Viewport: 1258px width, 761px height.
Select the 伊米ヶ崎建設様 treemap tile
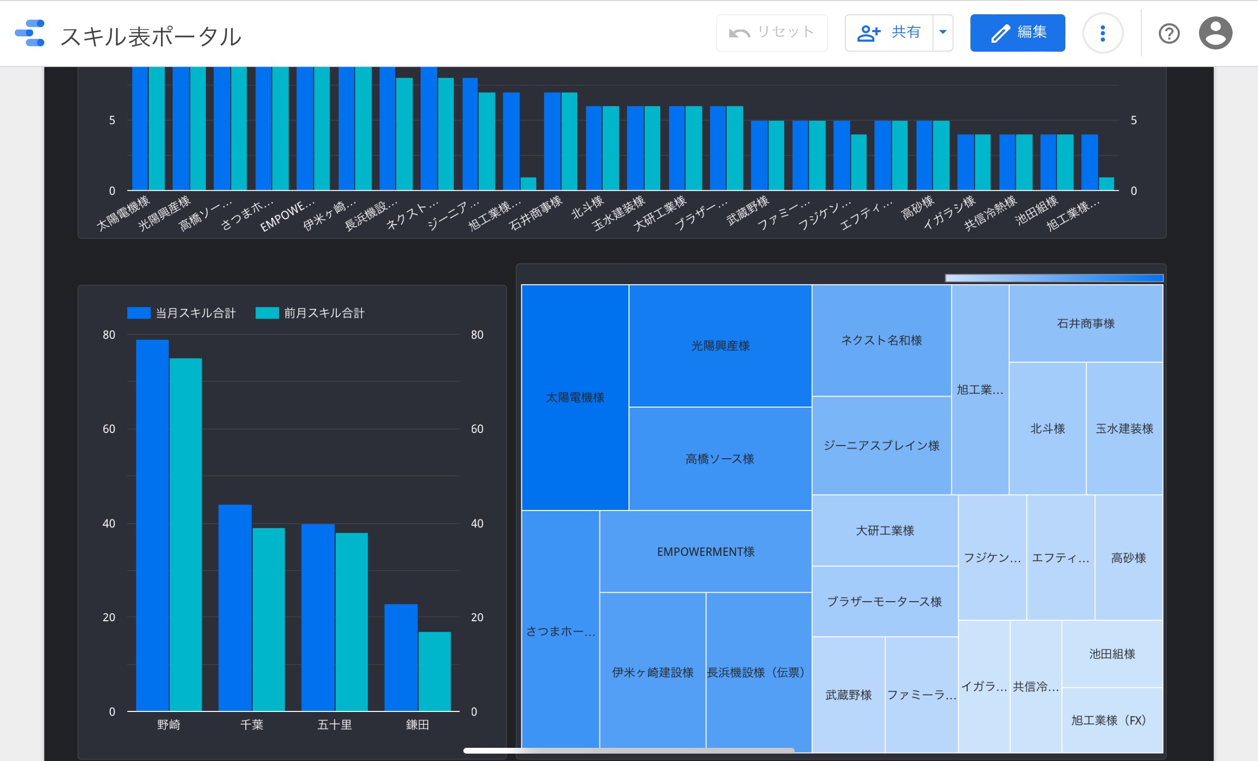[653, 672]
